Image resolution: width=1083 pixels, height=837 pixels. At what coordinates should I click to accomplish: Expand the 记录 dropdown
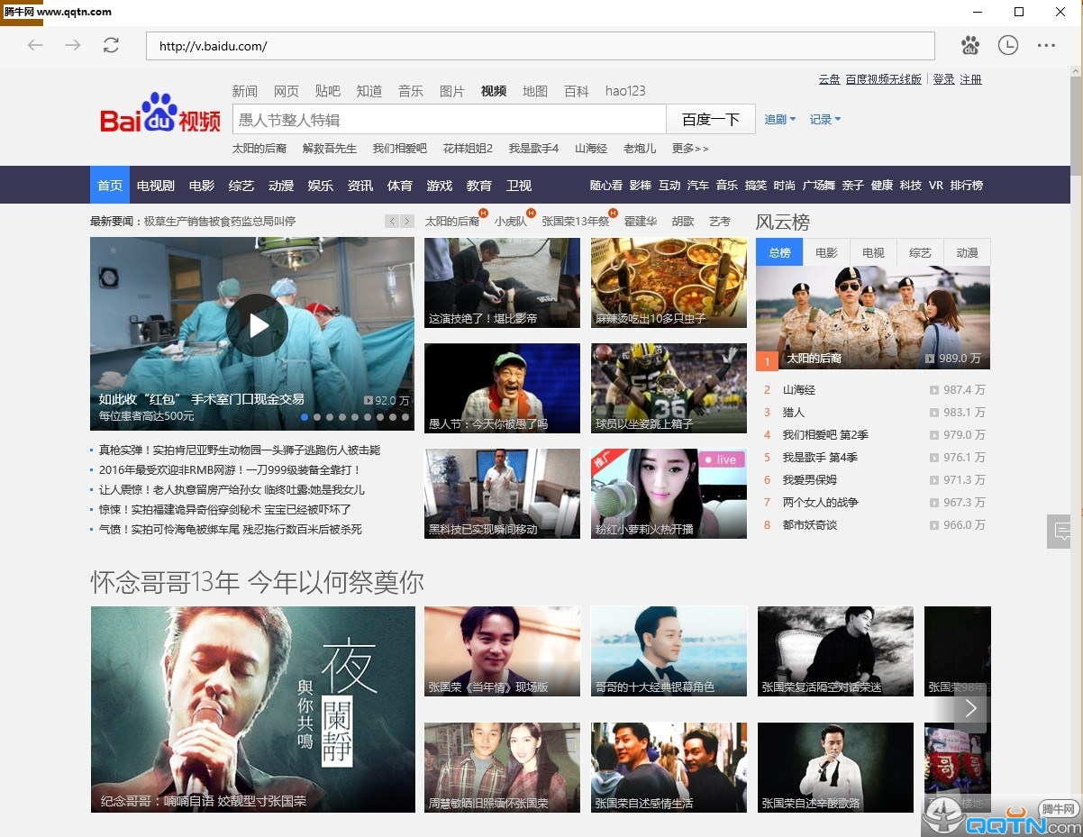(x=825, y=119)
